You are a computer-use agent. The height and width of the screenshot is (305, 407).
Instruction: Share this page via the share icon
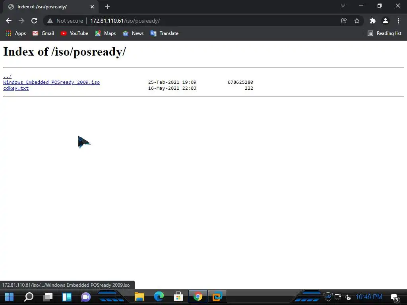pos(344,21)
